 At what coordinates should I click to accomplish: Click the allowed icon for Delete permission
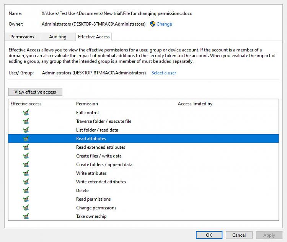tap(26, 190)
